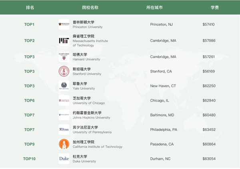
Task: Open the 约翰霍普金斯大学 name link
Action: click(x=87, y=113)
